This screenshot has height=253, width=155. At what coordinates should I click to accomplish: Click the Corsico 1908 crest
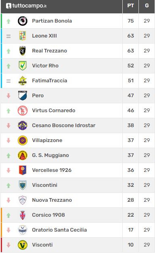pos(23,215)
